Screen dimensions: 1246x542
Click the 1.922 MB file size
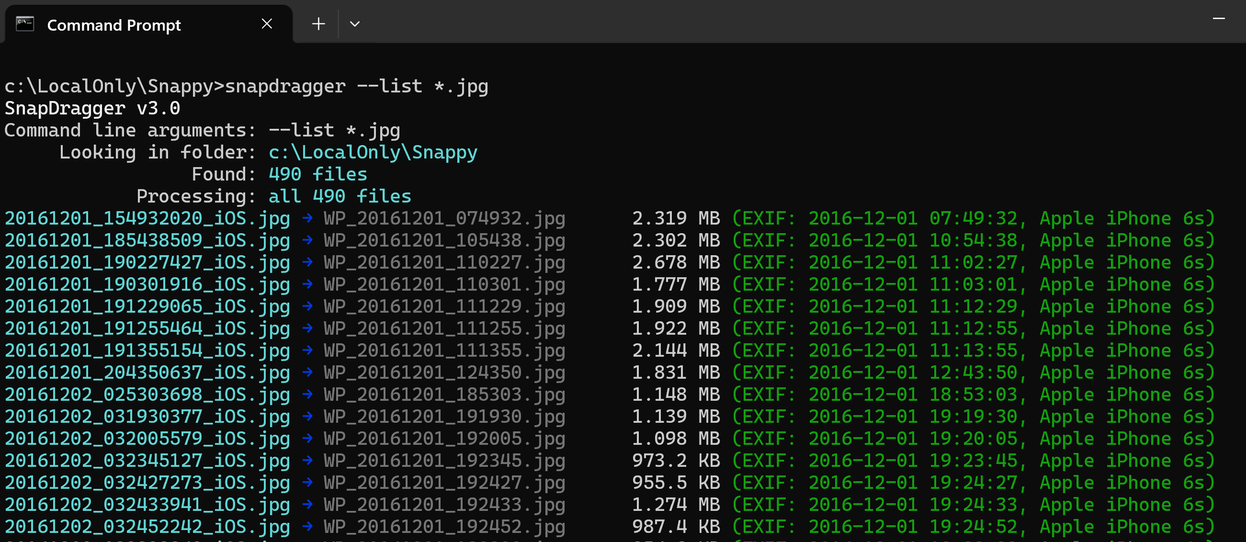(x=676, y=328)
